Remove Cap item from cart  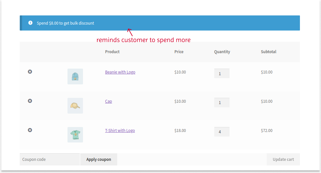click(x=30, y=101)
